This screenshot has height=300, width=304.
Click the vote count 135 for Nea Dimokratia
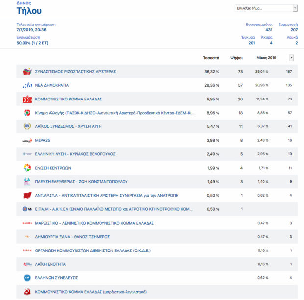pos(289,85)
